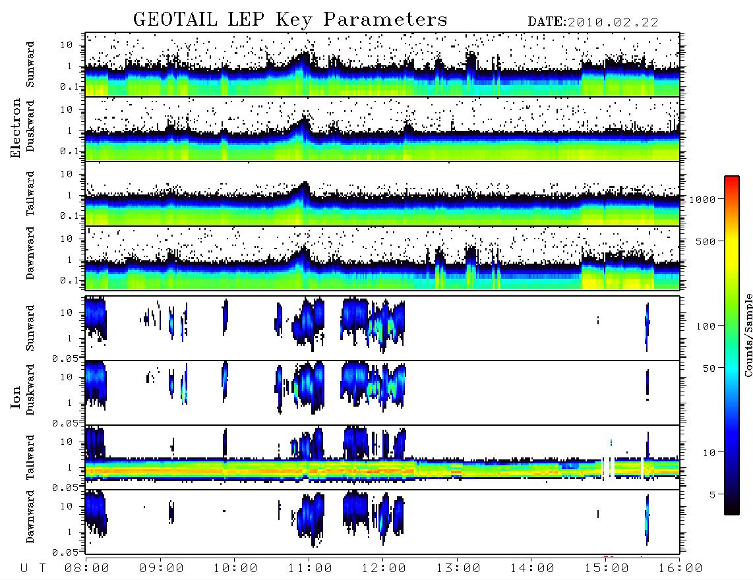Screen dimensions: 753x580
Task: Select the Electron "Sunward" panel label
Action: [x=30, y=65]
